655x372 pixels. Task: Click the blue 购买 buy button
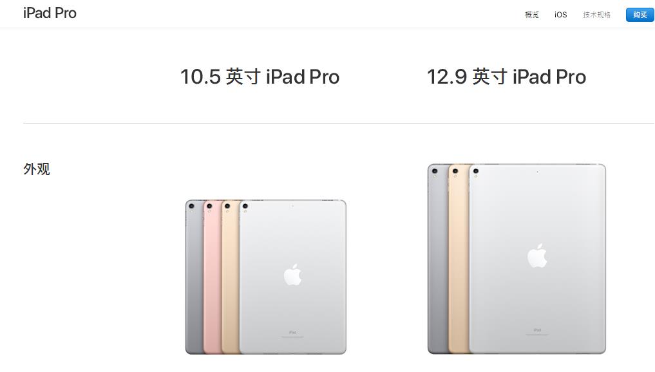tap(640, 15)
